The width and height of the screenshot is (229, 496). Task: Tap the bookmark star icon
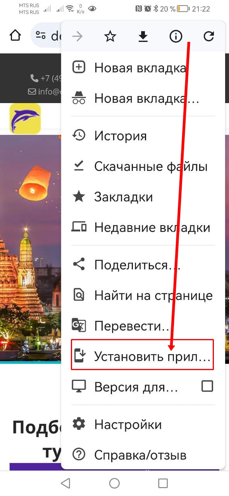pyautogui.click(x=110, y=36)
